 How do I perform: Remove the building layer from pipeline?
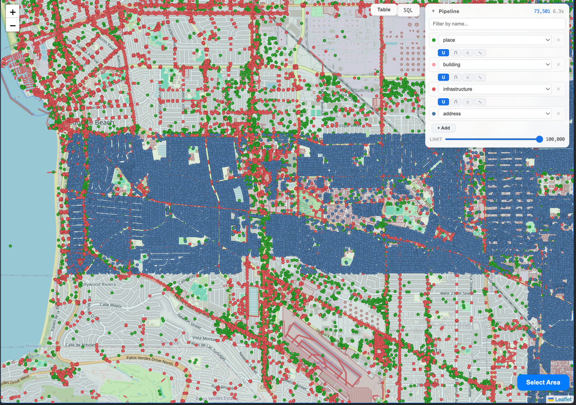pyautogui.click(x=558, y=64)
